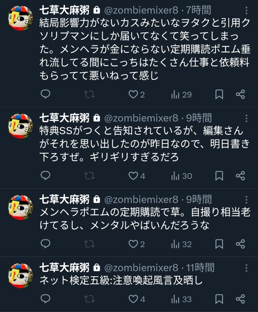The width and height of the screenshot is (258, 312).
Task: Open @zombiemixer8 handle on the 11時間 tweet
Action: (141, 268)
